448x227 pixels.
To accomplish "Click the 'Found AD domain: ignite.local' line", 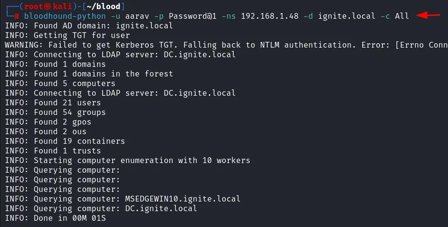I will tap(89, 25).
